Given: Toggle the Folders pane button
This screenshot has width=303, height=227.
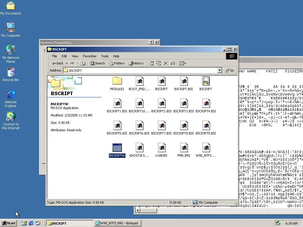Looking at the screenshot, I should coord(117,63).
